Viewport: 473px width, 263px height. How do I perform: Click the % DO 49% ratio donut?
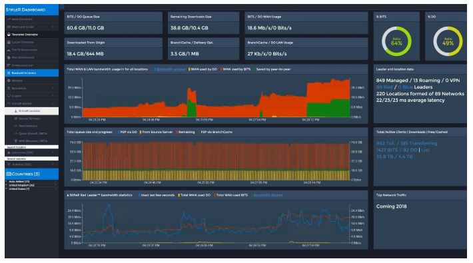(x=448, y=41)
